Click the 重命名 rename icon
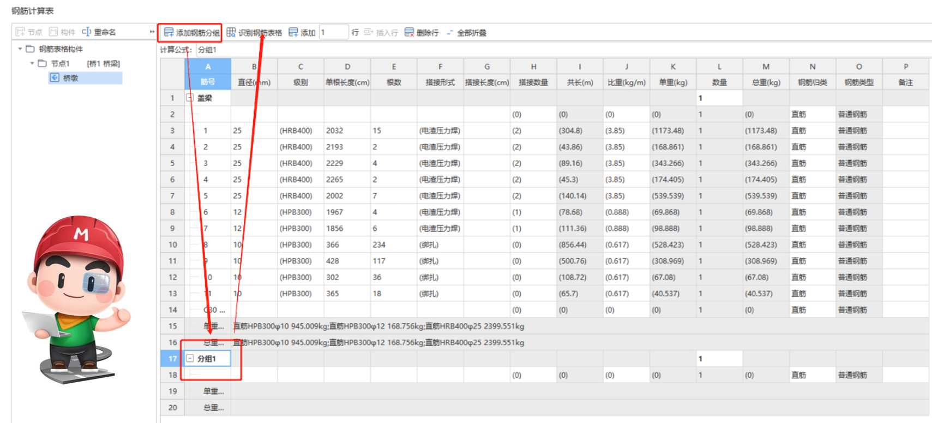The height and width of the screenshot is (423, 932). [x=86, y=32]
